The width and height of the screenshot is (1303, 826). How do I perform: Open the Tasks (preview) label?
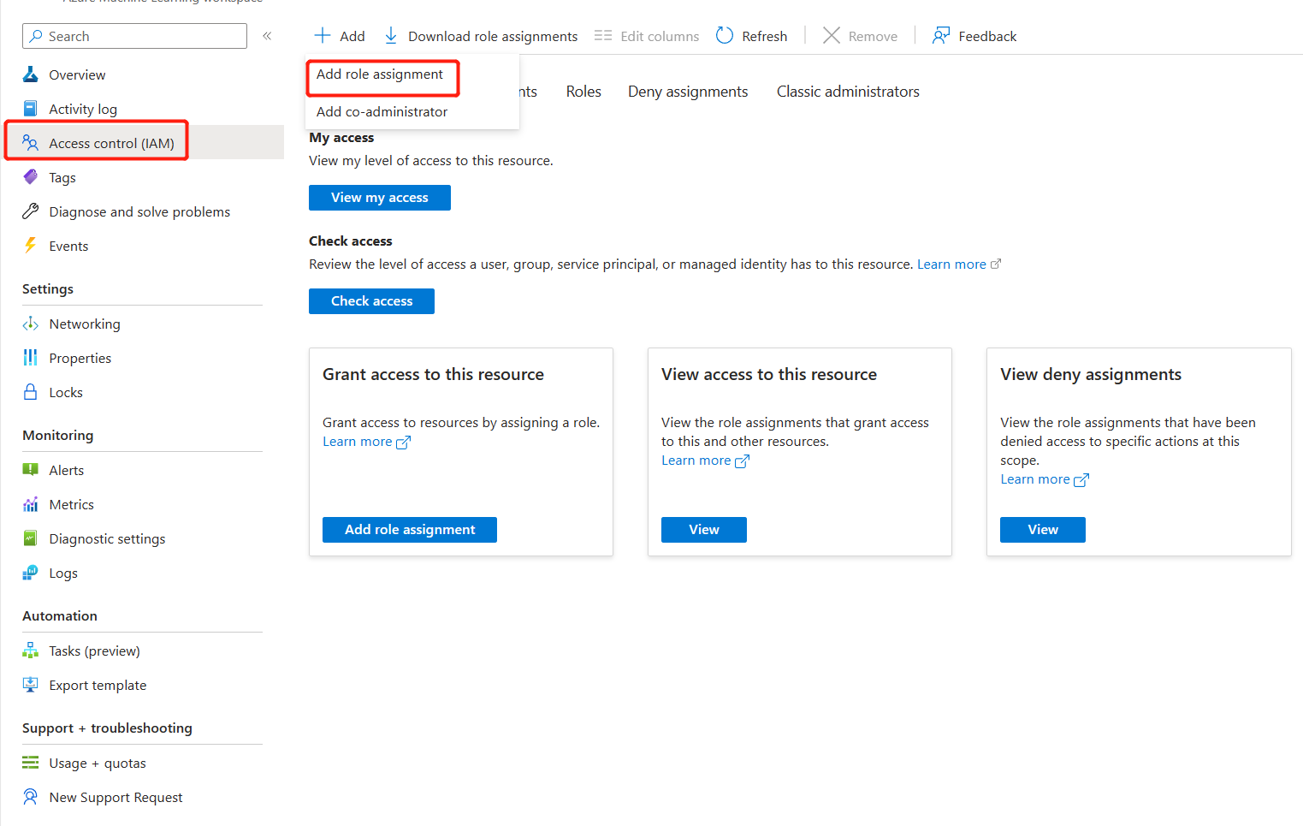(94, 651)
